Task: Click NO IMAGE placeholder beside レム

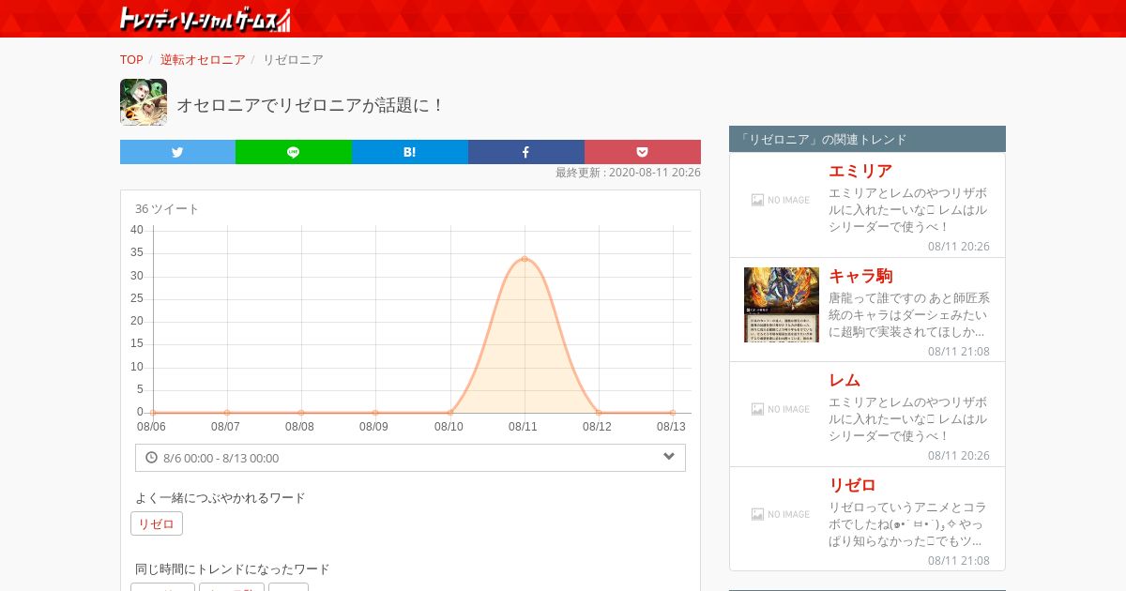Action: 781,409
